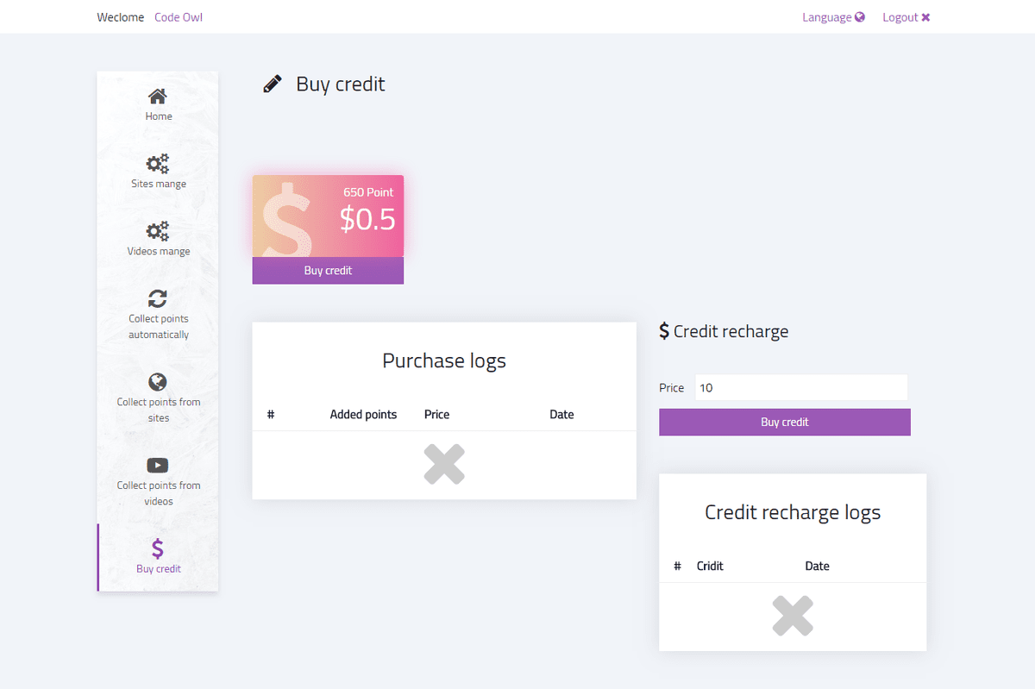Open the Language selector
The height and width of the screenshot is (689, 1035).
tap(828, 16)
